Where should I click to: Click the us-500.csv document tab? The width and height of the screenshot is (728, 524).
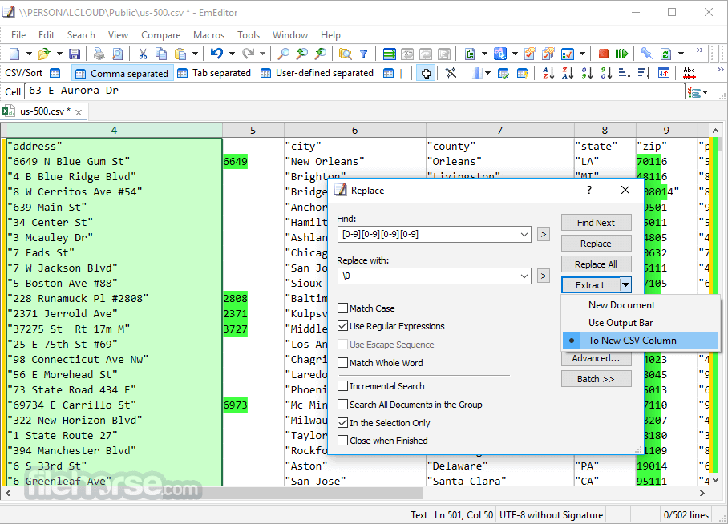pyautogui.click(x=42, y=112)
